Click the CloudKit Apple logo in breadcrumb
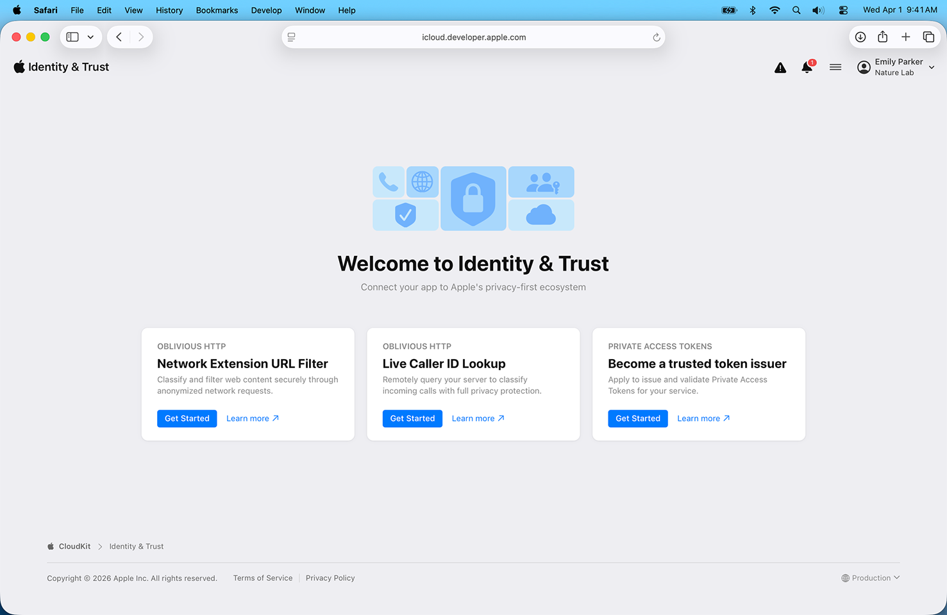The height and width of the screenshot is (615, 947). 51,546
